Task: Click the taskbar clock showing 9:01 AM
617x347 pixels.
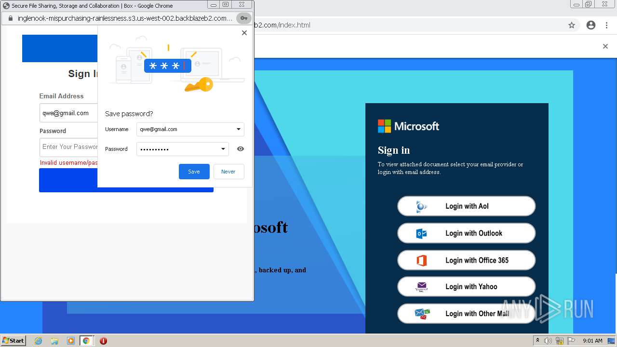Action: coord(592,341)
